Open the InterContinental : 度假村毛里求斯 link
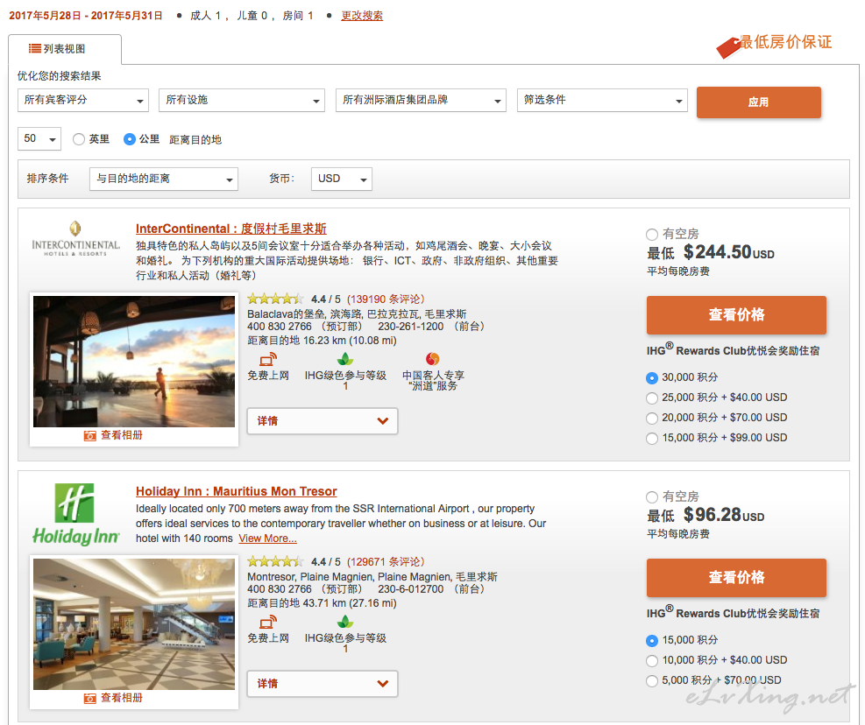 [x=231, y=229]
